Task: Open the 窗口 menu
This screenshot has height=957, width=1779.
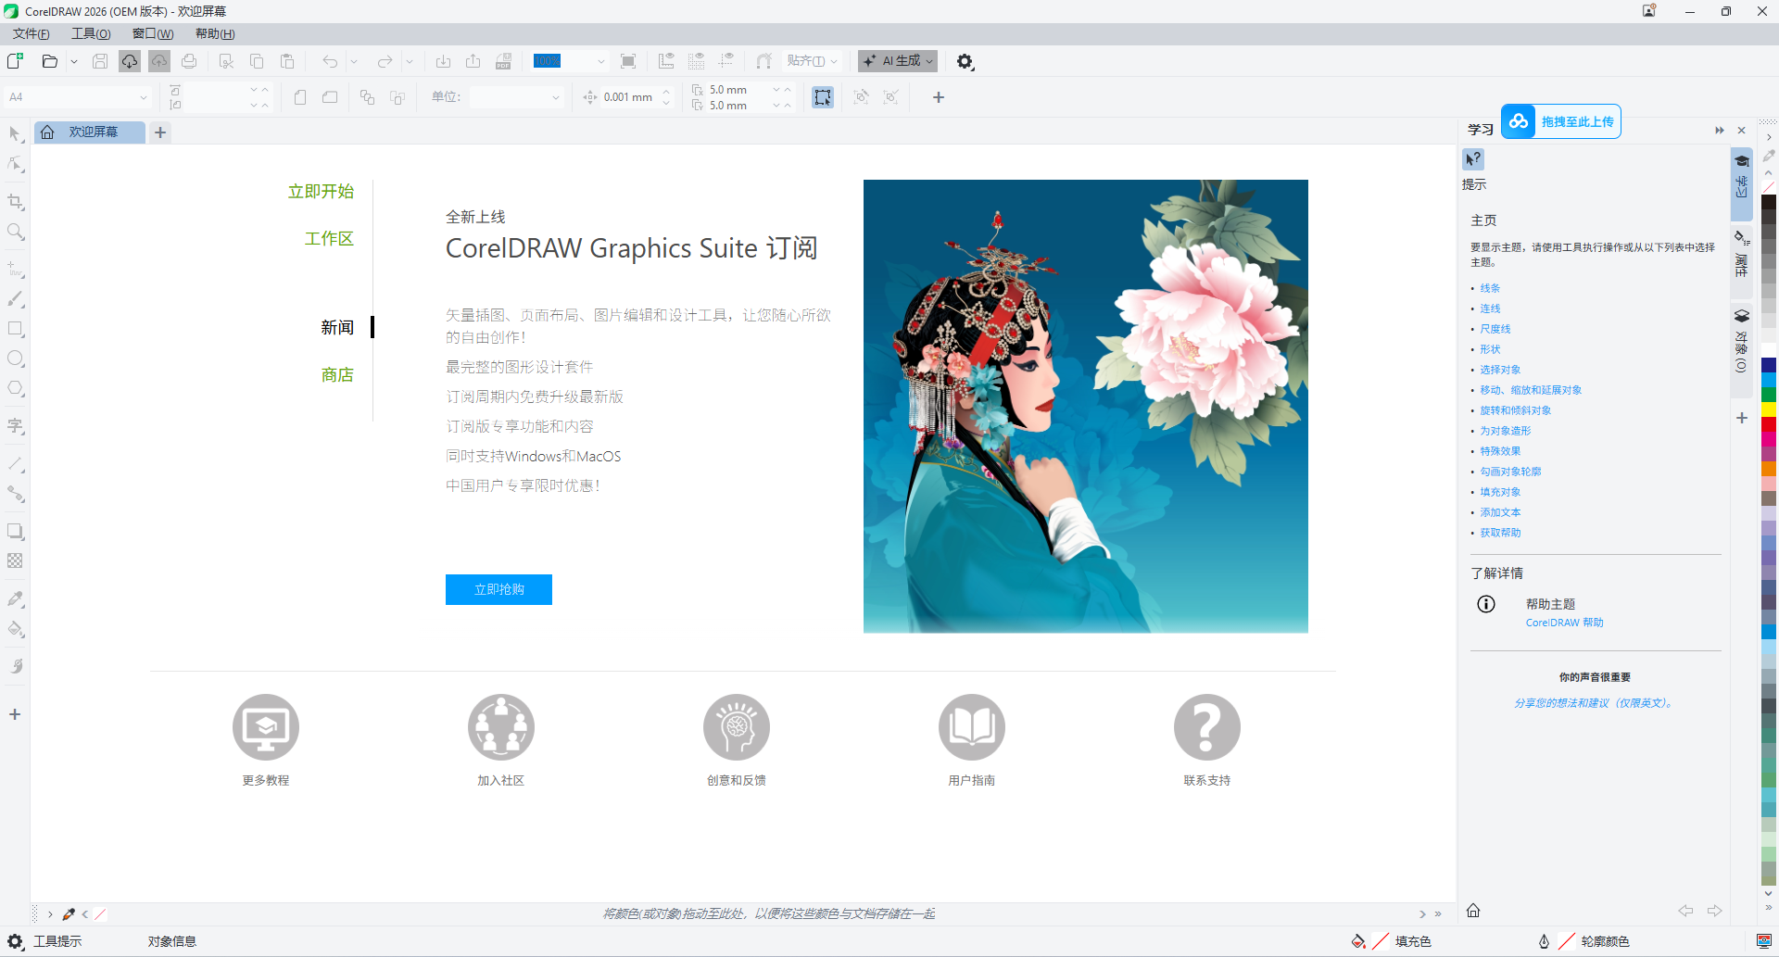Action: tap(153, 34)
